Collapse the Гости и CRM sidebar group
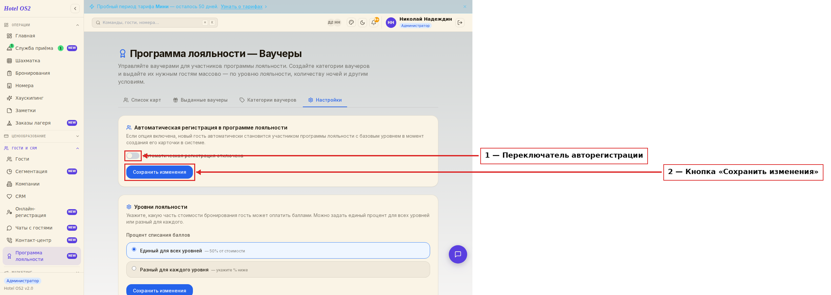 pyautogui.click(x=42, y=148)
